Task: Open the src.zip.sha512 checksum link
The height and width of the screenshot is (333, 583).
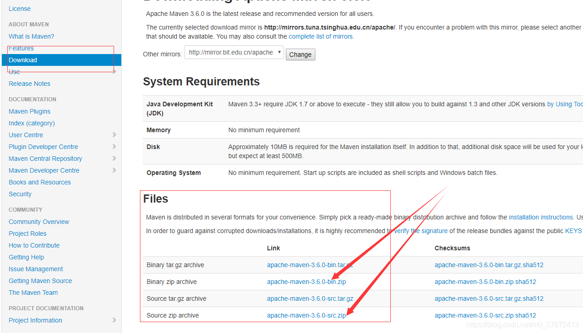Action: 485,315
